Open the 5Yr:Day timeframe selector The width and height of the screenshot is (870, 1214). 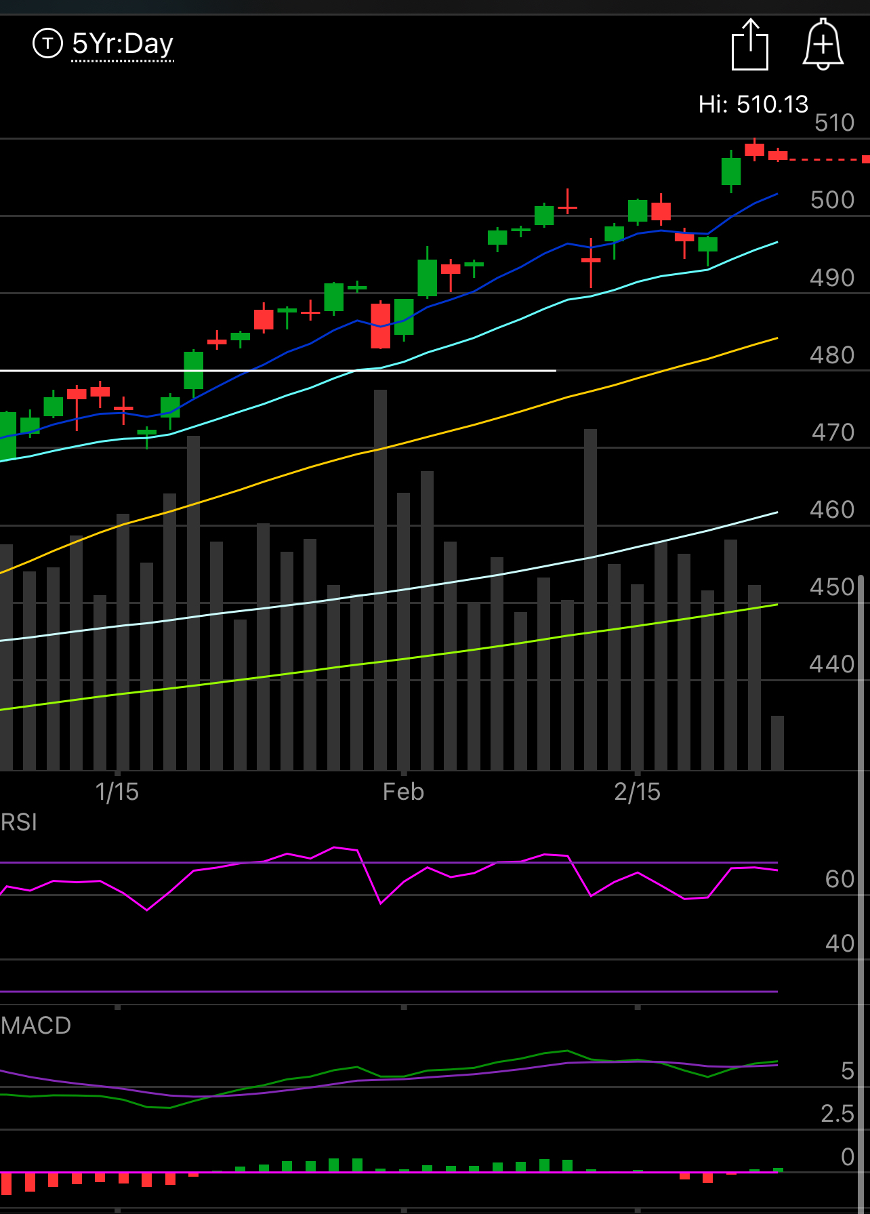(123, 43)
